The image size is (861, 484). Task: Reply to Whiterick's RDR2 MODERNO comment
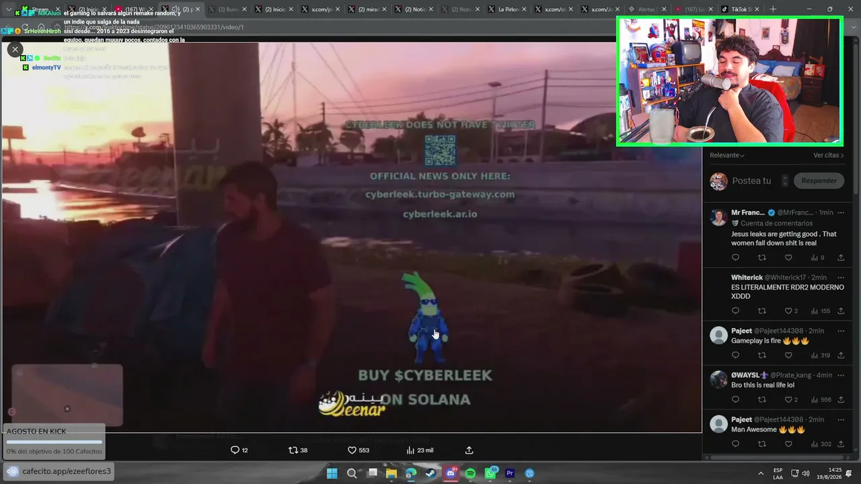(x=735, y=311)
